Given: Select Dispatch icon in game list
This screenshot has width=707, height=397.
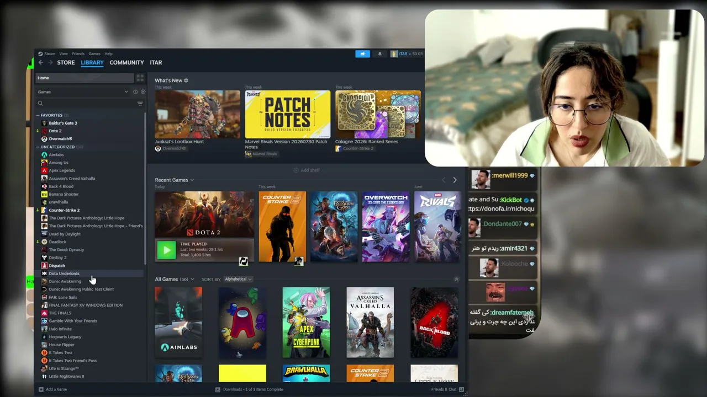Looking at the screenshot, I should [x=44, y=266].
